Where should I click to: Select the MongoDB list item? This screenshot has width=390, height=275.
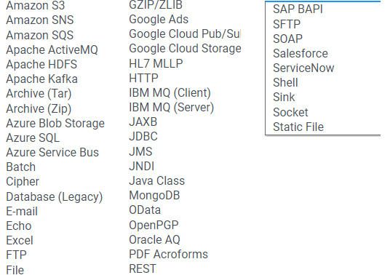point(154,196)
